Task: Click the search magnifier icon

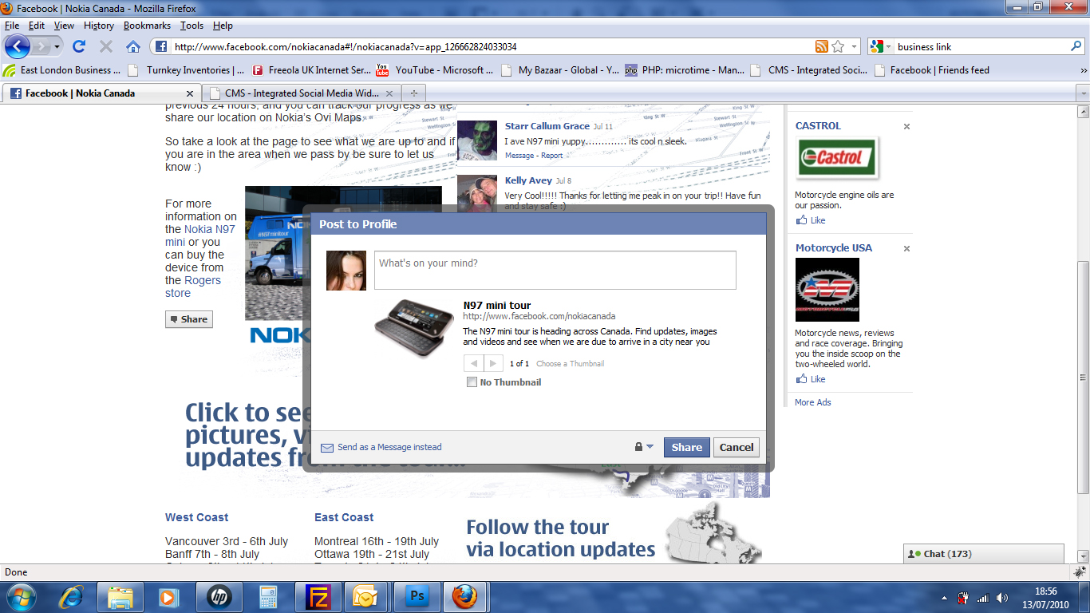Action: [1076, 46]
